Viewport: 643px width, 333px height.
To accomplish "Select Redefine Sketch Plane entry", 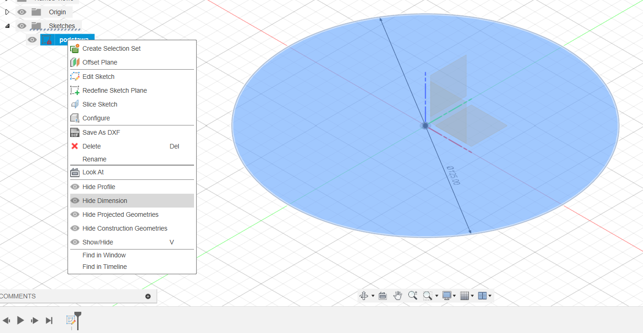I will point(132,90).
